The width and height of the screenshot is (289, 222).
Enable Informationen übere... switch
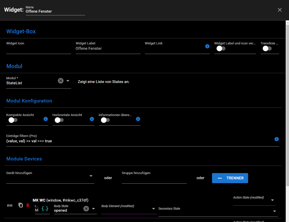105,120
